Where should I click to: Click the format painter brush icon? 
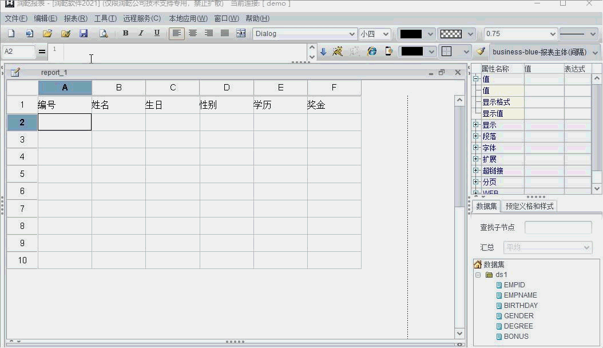481,52
